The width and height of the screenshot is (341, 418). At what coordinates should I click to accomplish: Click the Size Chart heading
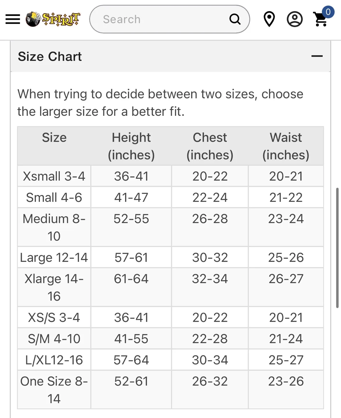tap(50, 56)
